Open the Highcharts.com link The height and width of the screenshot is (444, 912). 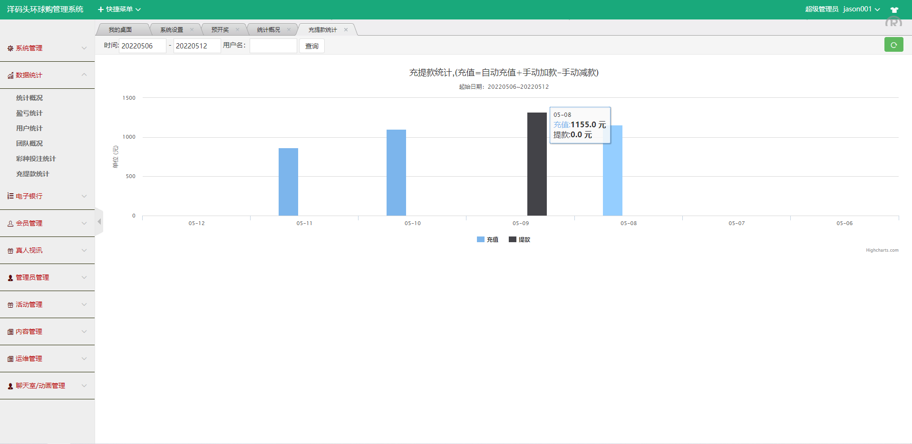click(882, 250)
